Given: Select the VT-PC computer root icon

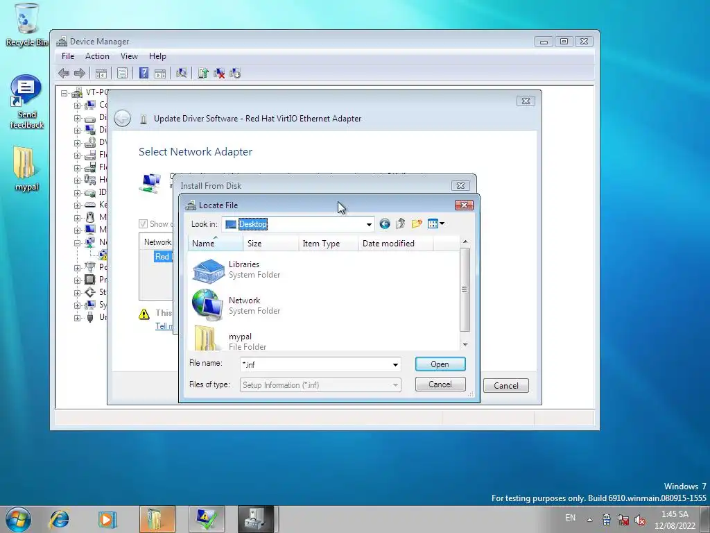Looking at the screenshot, I should (78, 93).
